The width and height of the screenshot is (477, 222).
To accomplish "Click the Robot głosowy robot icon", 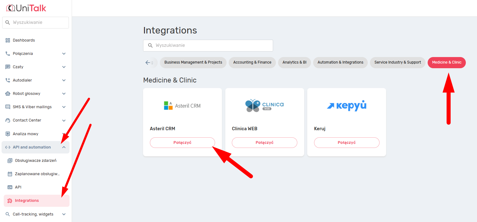I will (8, 94).
